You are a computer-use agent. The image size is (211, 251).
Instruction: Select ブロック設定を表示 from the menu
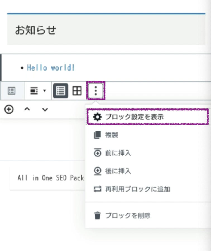tap(134, 117)
